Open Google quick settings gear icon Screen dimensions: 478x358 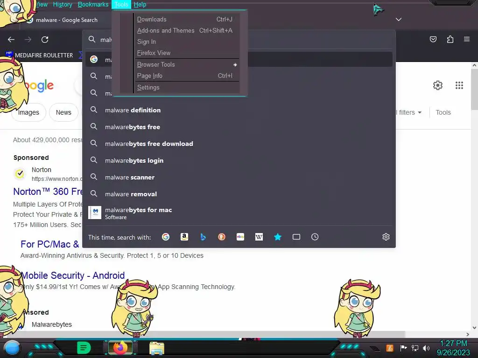tap(438, 85)
